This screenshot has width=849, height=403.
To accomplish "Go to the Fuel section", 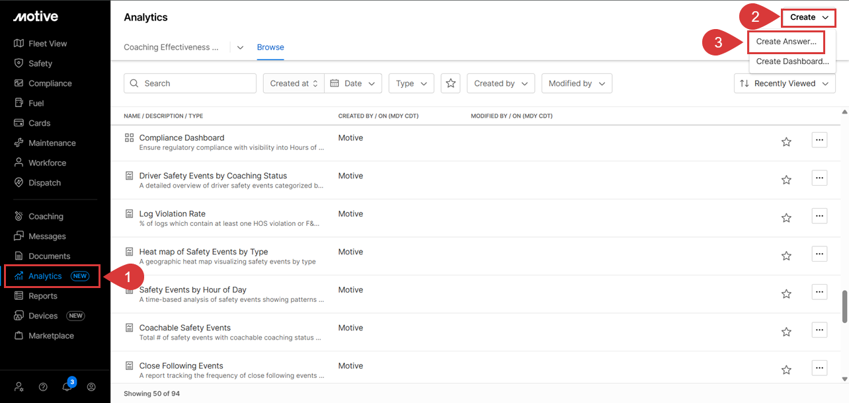I will (36, 103).
